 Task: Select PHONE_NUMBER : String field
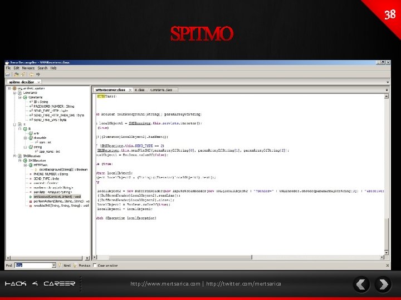click(x=51, y=174)
